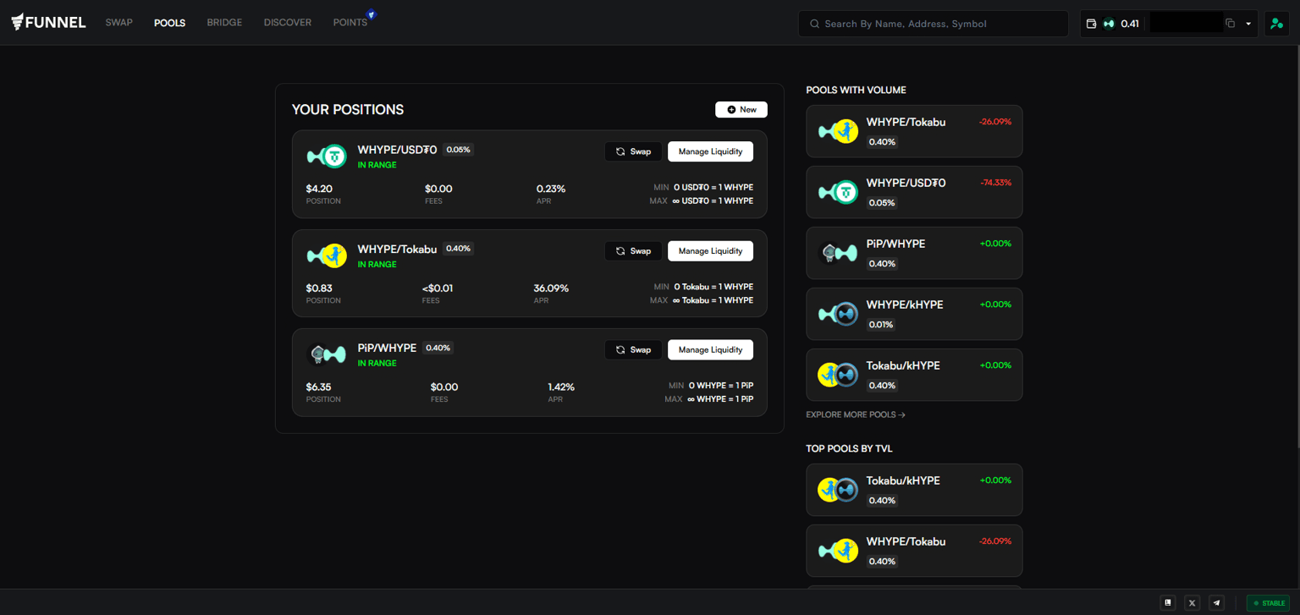Go to the BRIDGE tab
The image size is (1300, 615).
[224, 23]
